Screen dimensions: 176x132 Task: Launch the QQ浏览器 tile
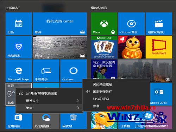46,121
